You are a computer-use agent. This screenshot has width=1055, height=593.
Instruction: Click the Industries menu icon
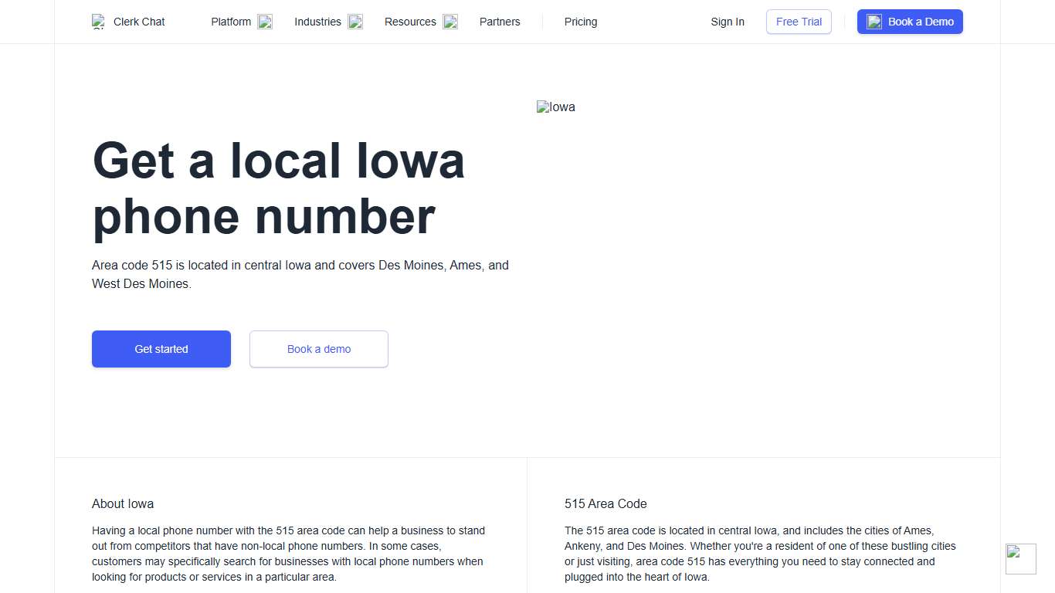click(x=354, y=22)
